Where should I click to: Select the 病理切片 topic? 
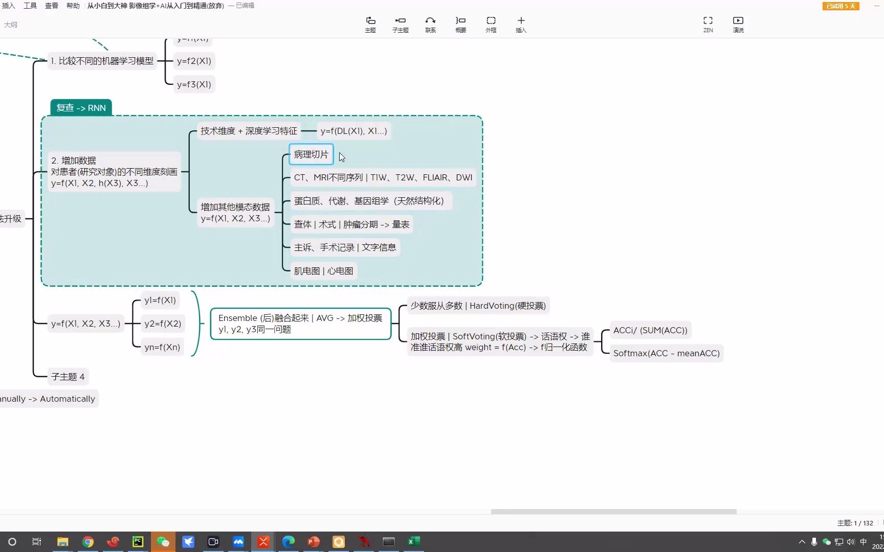tap(311, 154)
